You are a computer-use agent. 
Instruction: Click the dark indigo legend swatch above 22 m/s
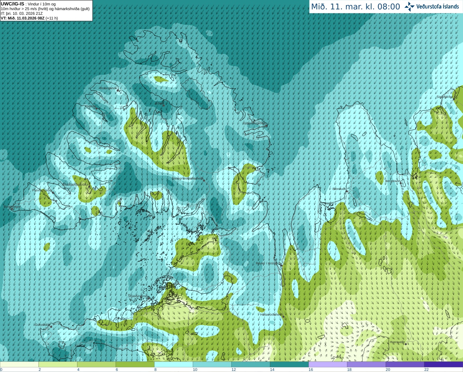coord(443,364)
